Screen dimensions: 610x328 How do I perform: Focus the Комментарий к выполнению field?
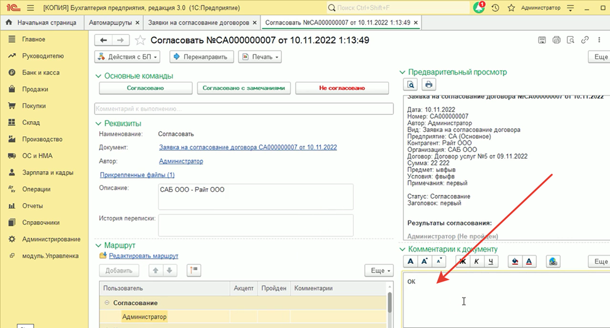click(244, 109)
